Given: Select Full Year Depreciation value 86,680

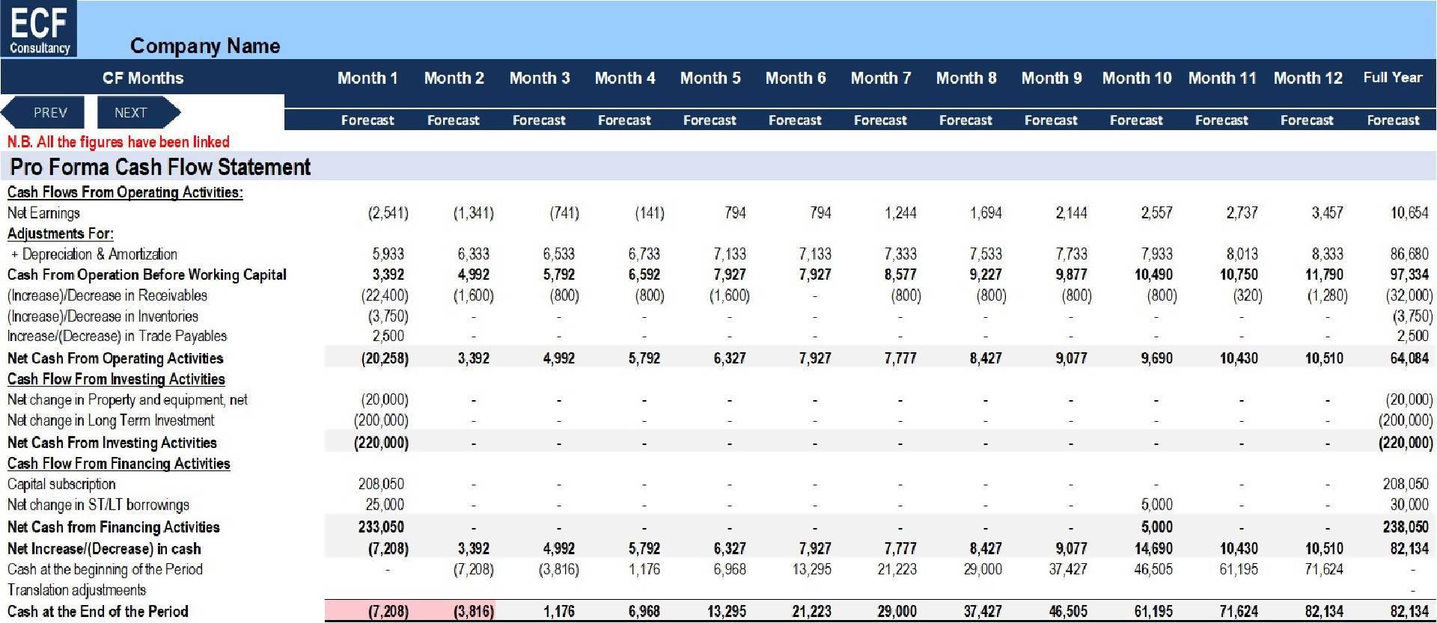Looking at the screenshot, I should (1409, 254).
